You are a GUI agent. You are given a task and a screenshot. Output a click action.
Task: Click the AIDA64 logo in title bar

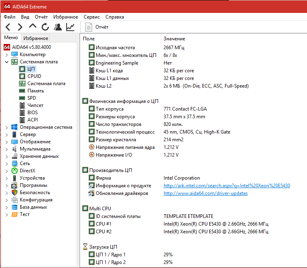click(x=7, y=6)
